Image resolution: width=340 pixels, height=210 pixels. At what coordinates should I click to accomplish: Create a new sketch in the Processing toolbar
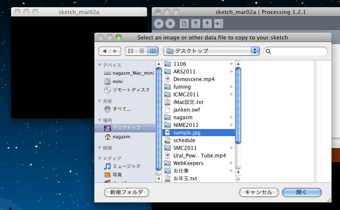point(184,23)
